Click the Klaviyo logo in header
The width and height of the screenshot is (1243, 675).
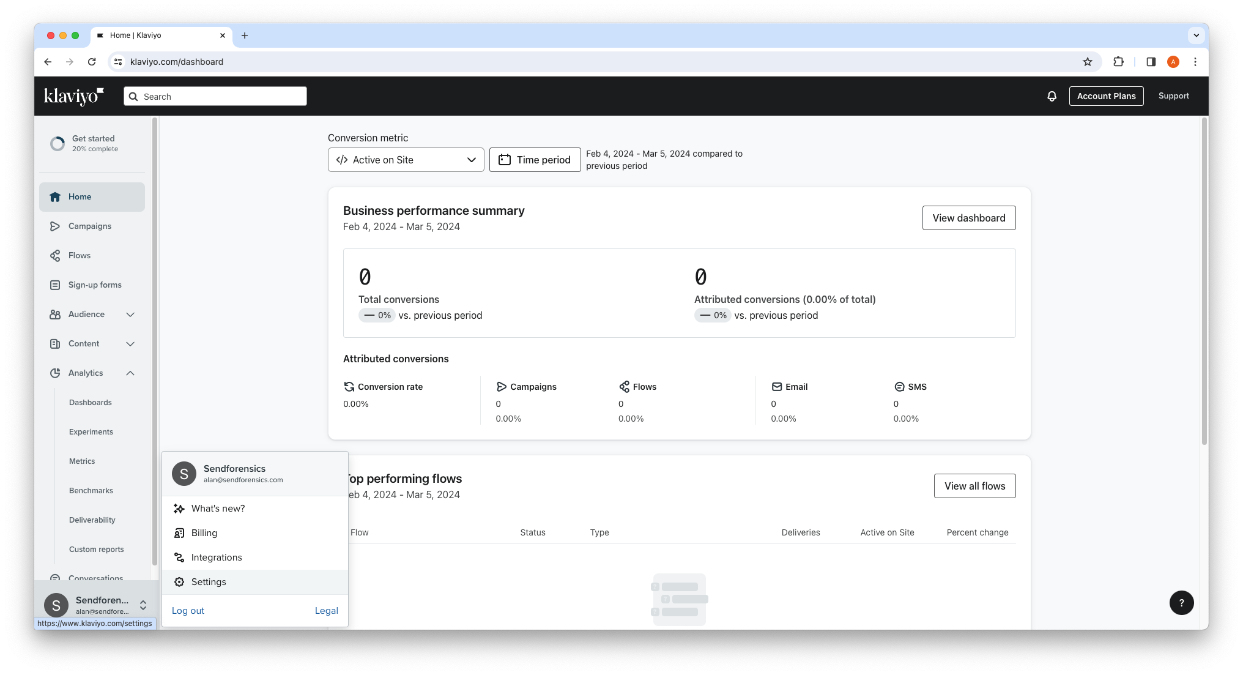[x=74, y=96]
